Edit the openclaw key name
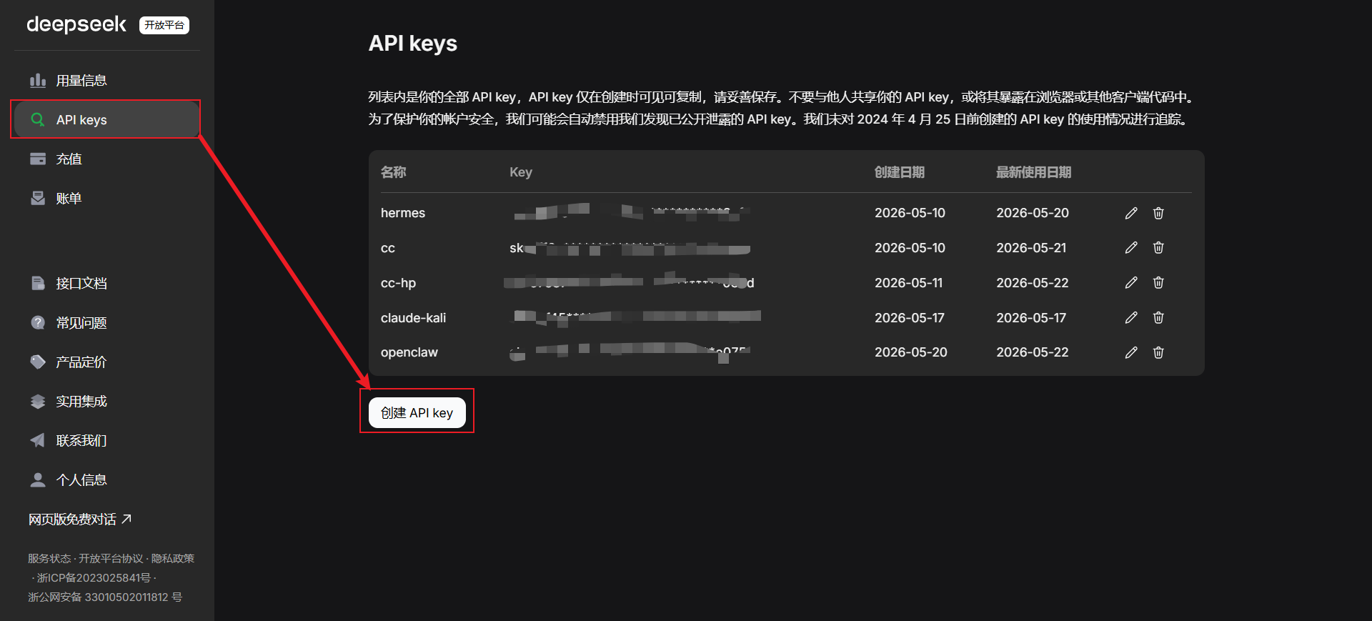 pos(1131,352)
